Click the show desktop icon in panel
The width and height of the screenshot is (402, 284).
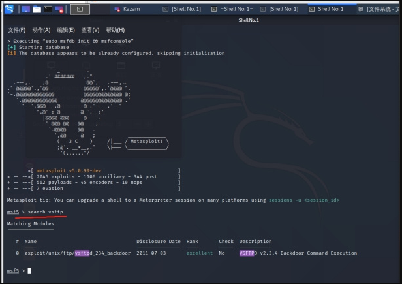point(26,10)
